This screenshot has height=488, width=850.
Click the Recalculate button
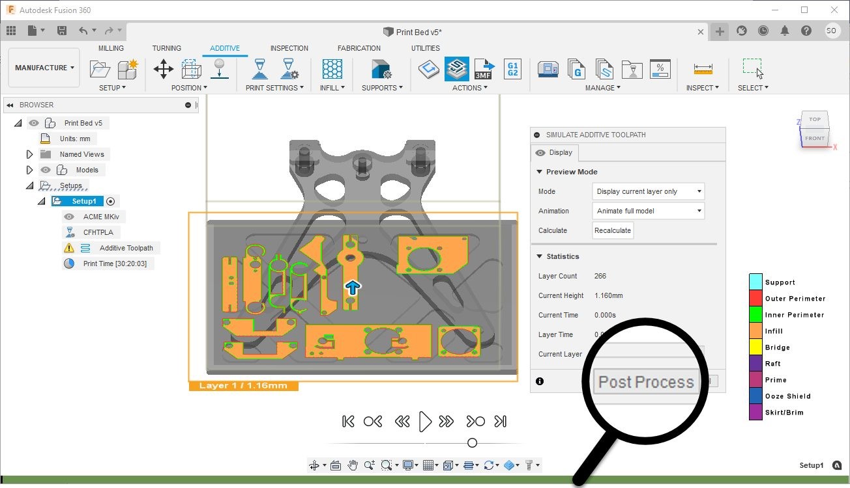(x=613, y=230)
